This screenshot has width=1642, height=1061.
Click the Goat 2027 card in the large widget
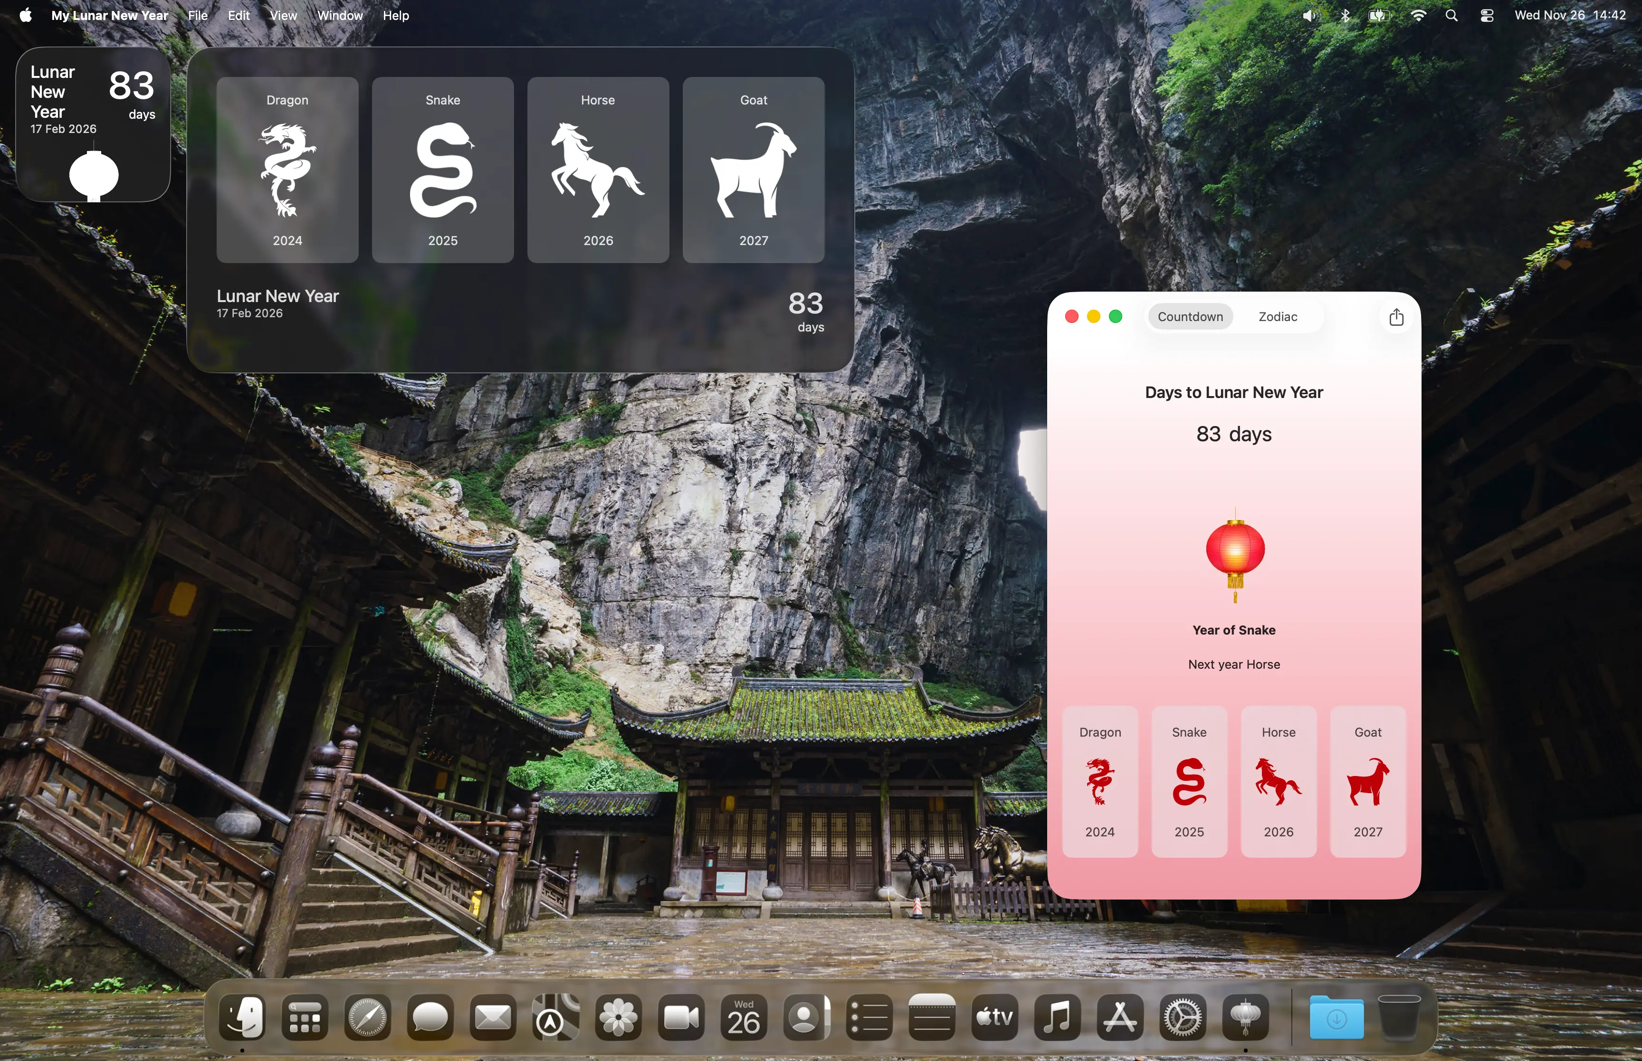[x=754, y=170]
